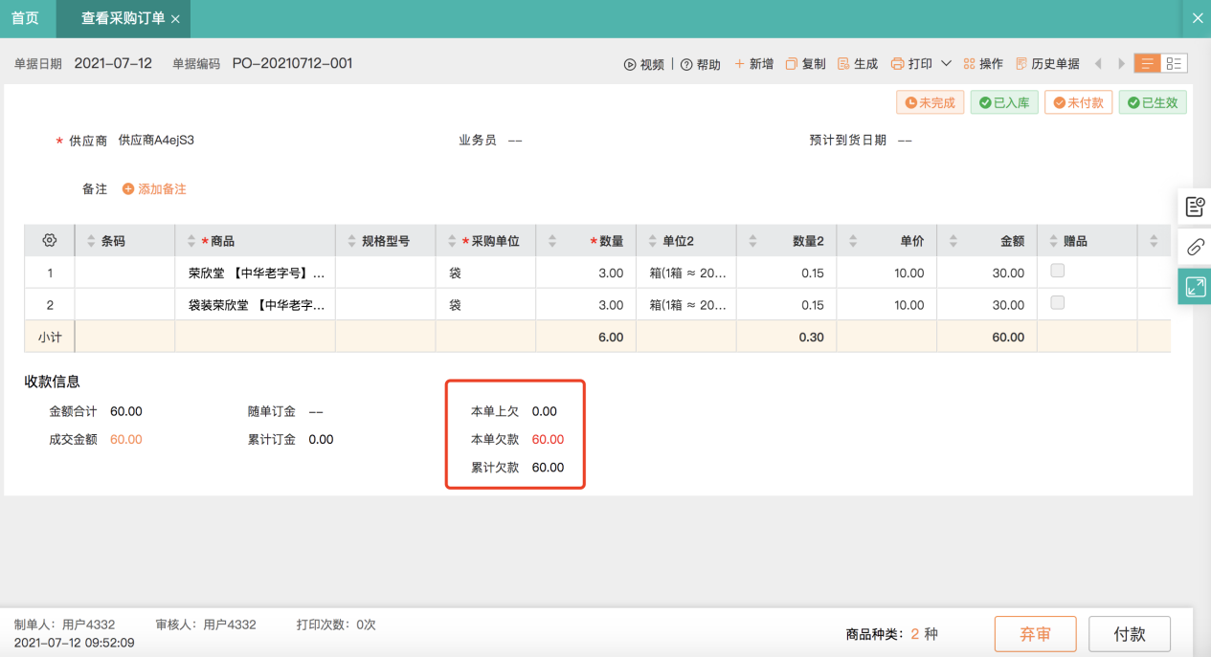Check the 赠品 box in row 1
This screenshot has width=1211, height=657.
pyautogui.click(x=1058, y=272)
